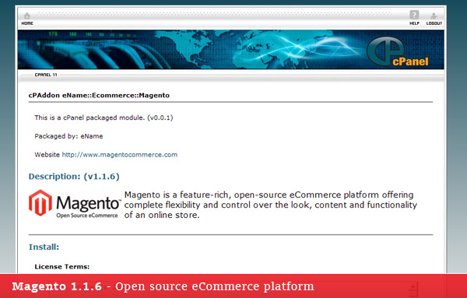
Task: Click 'This is a cPanel packaged module' text
Action: pyautogui.click(x=104, y=117)
